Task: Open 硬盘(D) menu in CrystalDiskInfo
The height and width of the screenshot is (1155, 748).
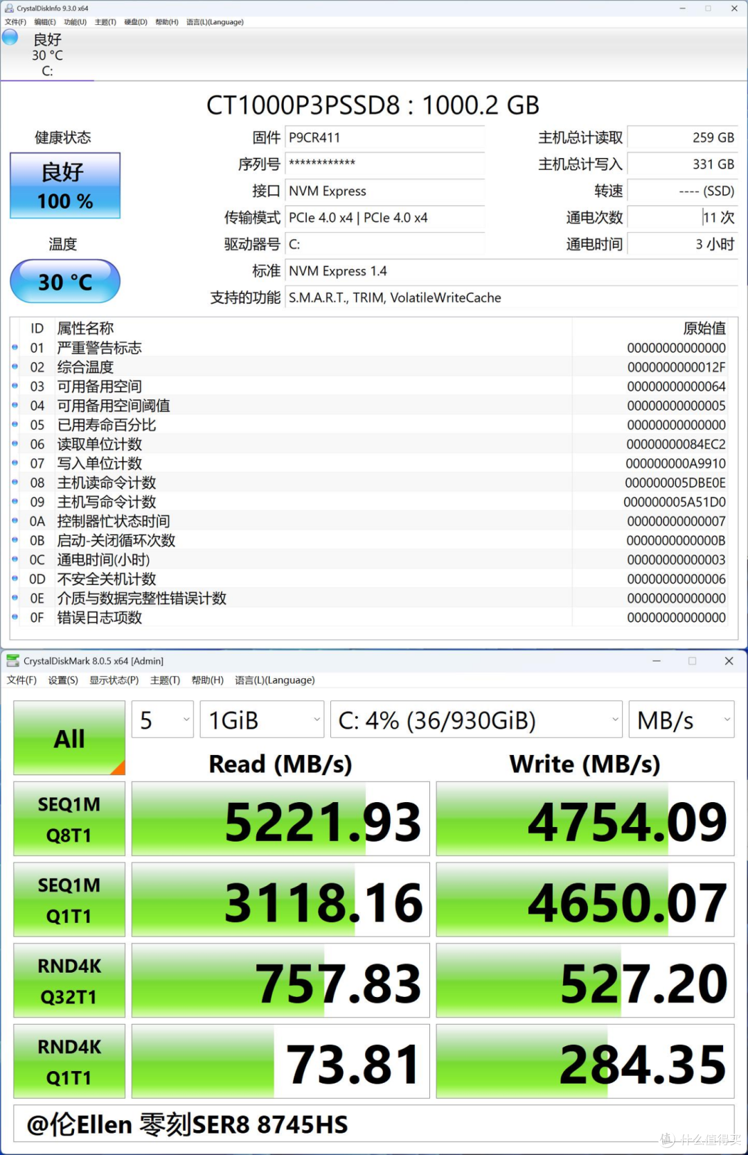Action: coord(136,22)
